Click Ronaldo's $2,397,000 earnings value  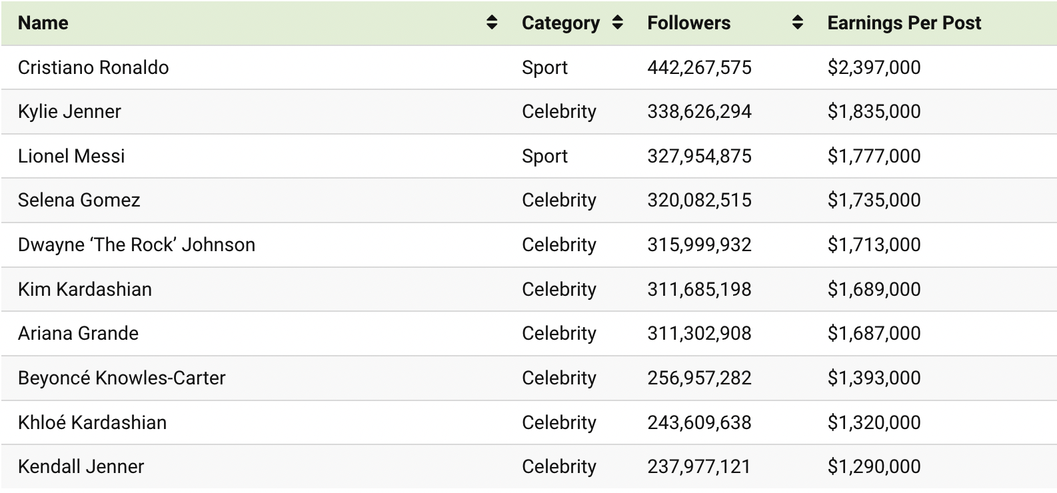(x=874, y=67)
